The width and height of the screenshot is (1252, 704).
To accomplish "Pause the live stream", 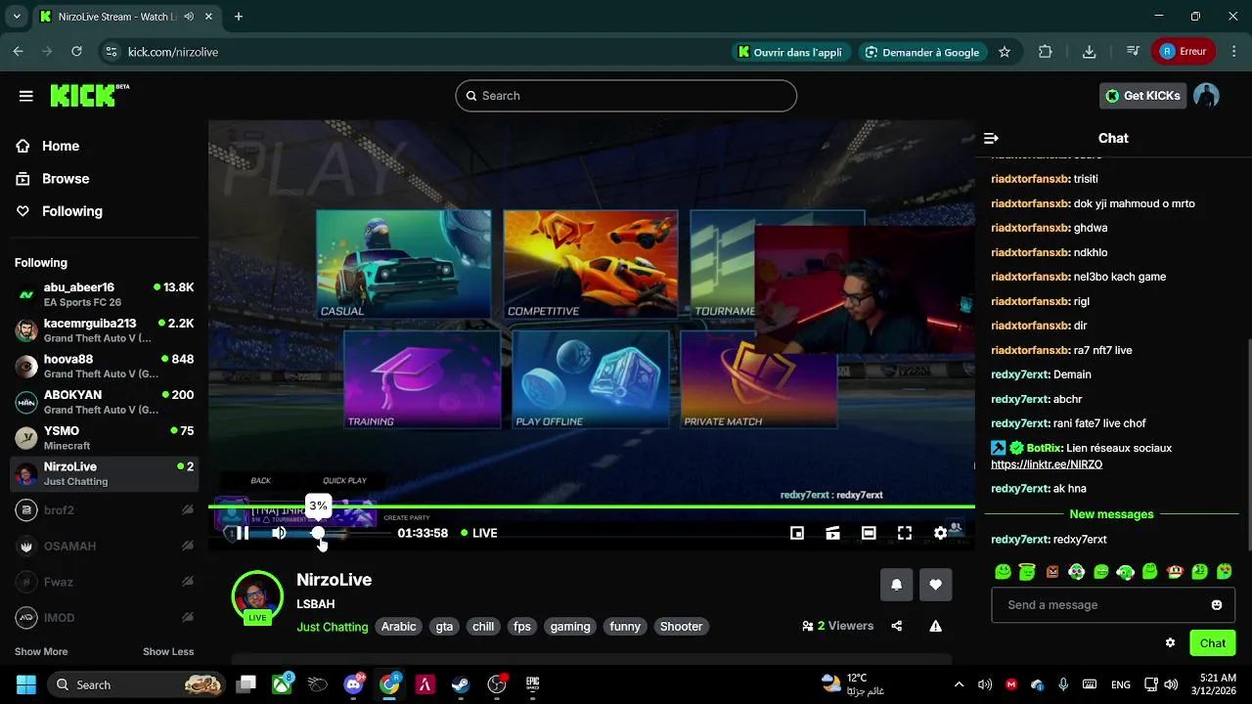I will [242, 533].
